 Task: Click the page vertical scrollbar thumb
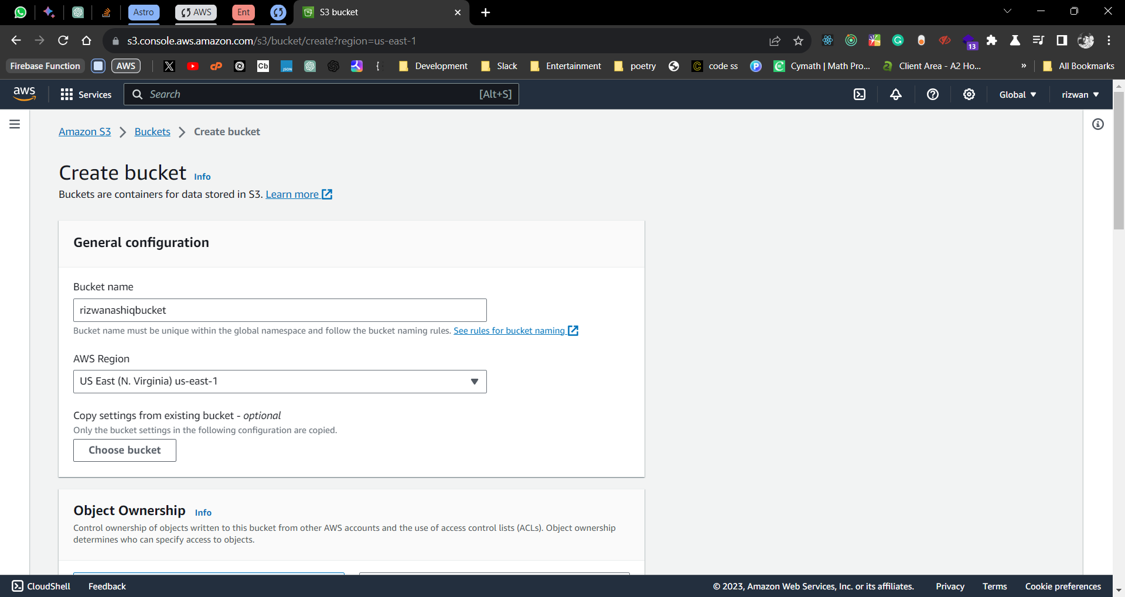[1119, 160]
